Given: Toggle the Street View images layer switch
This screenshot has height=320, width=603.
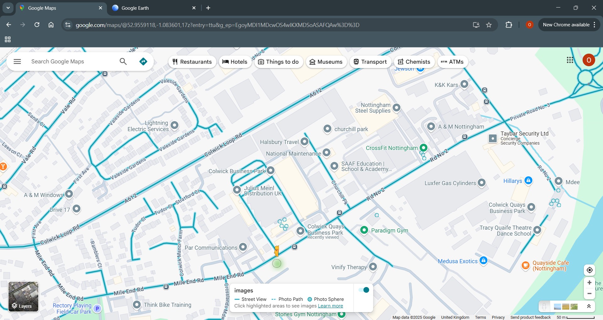Looking at the screenshot, I should click(364, 290).
